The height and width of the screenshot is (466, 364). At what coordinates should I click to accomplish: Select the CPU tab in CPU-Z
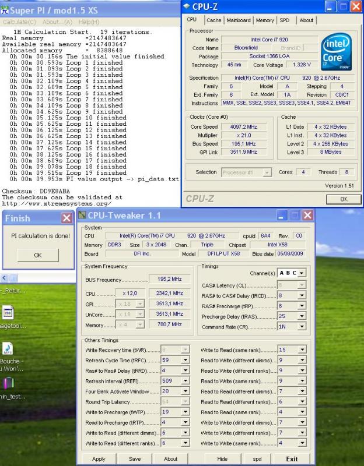click(192, 20)
